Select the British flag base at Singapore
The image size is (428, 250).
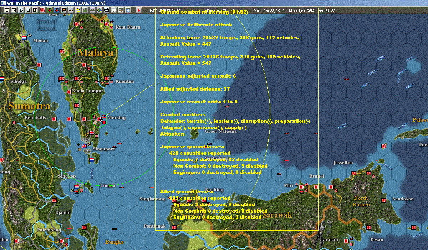click(85, 146)
